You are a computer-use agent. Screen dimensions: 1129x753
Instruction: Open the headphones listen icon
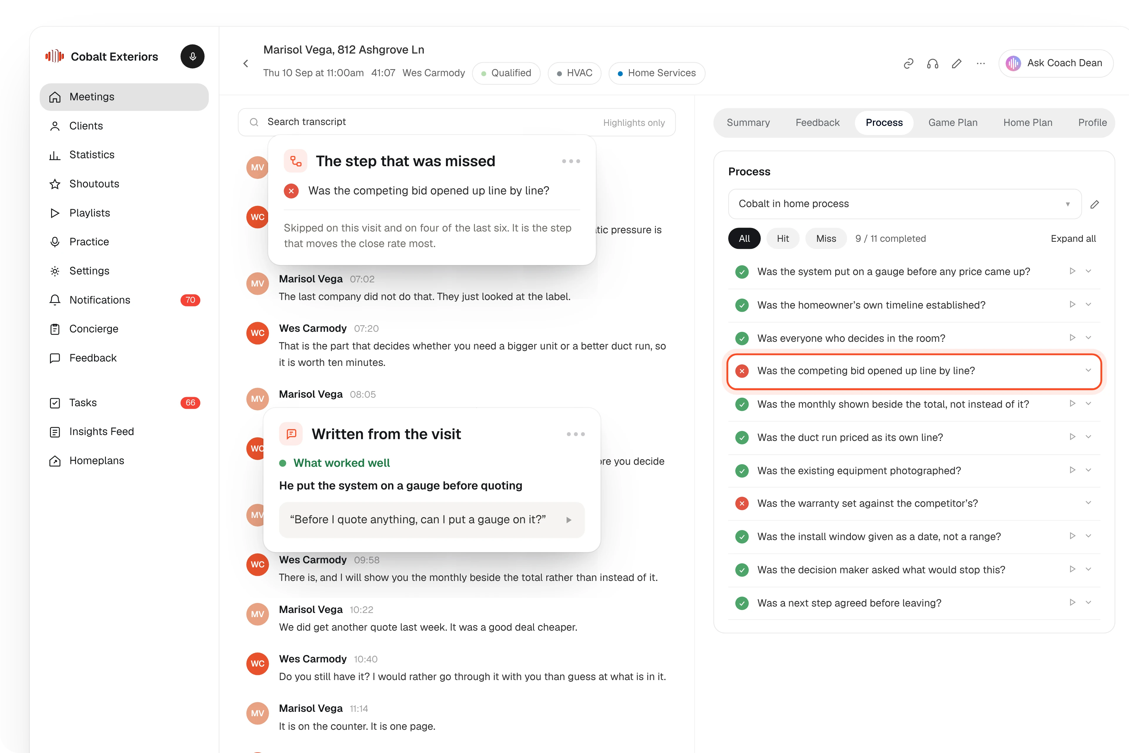click(x=932, y=64)
